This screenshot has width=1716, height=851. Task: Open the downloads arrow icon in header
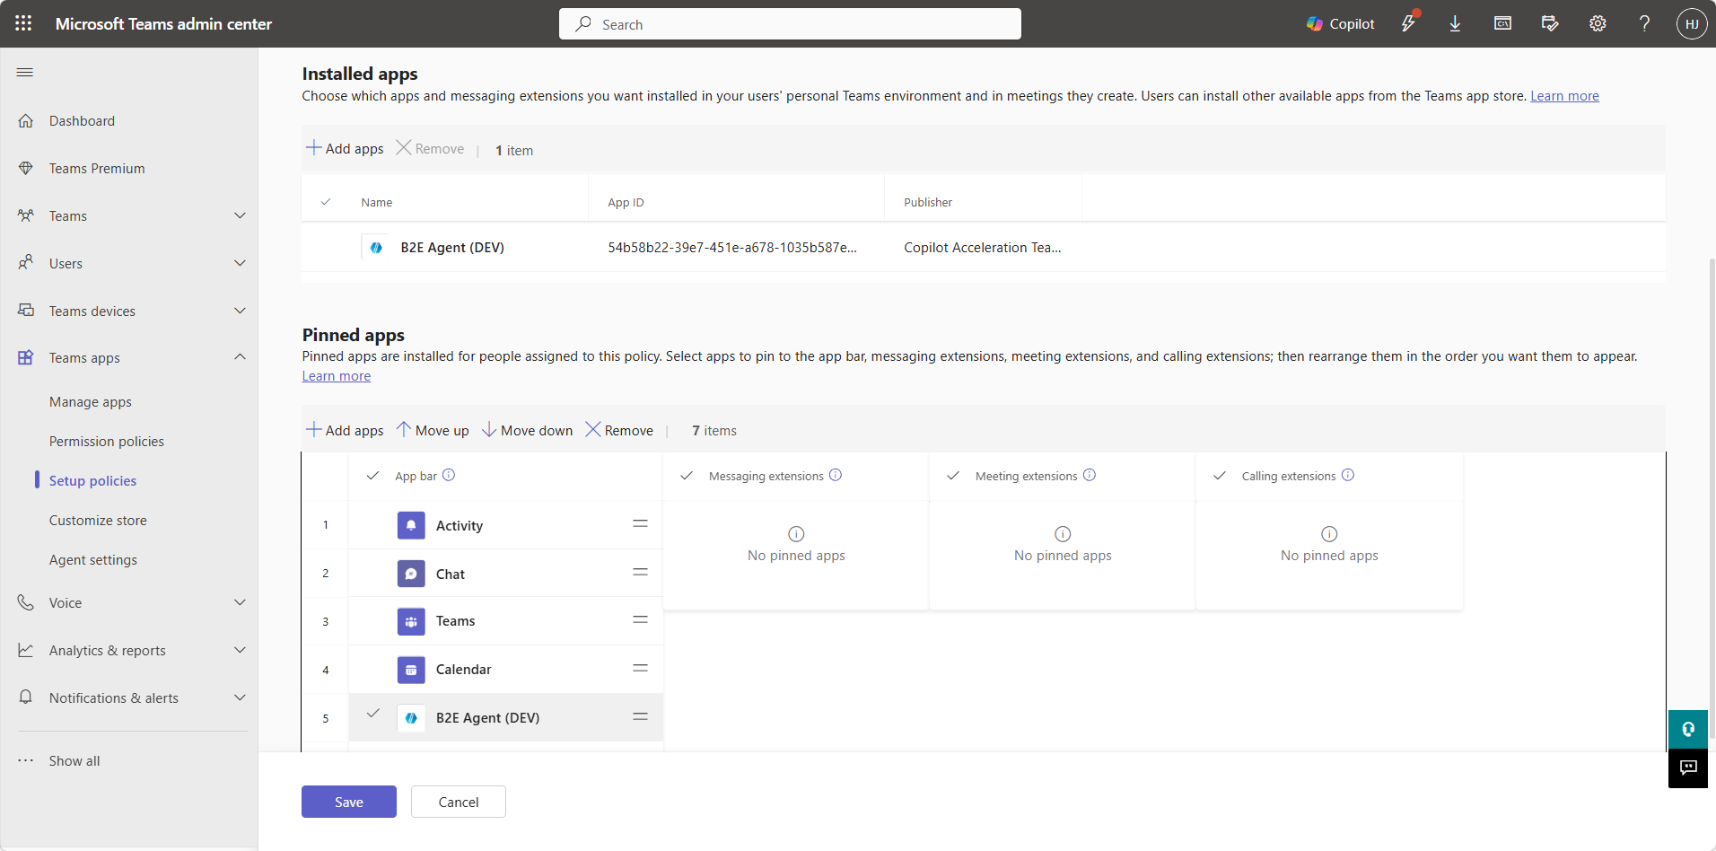[x=1455, y=24]
